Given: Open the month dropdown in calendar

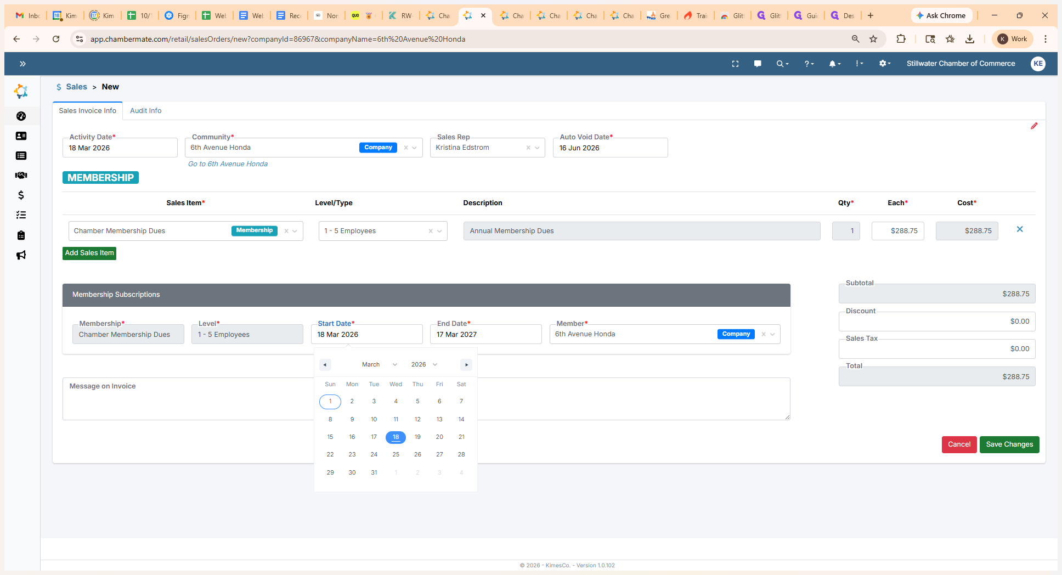Looking at the screenshot, I should pos(380,364).
